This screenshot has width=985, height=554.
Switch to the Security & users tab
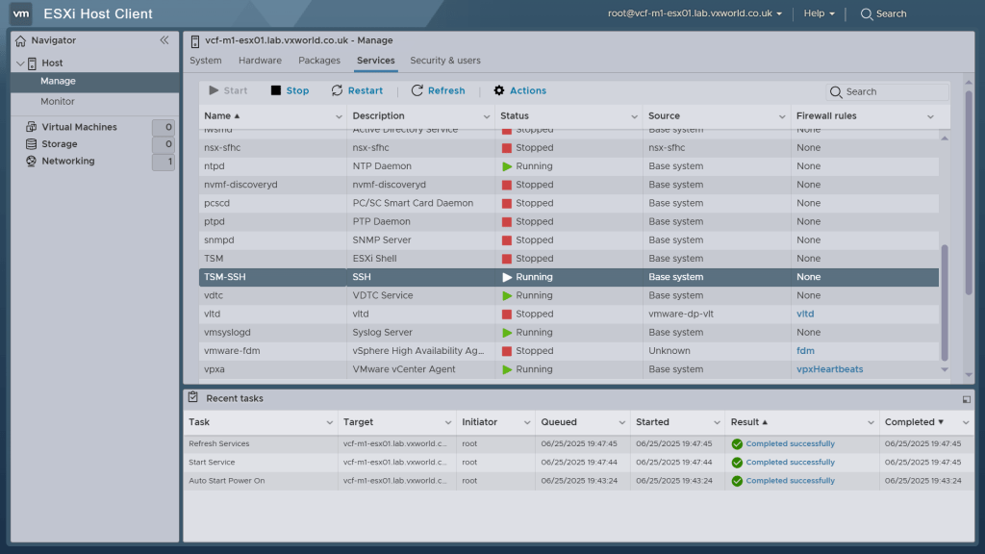(x=444, y=61)
